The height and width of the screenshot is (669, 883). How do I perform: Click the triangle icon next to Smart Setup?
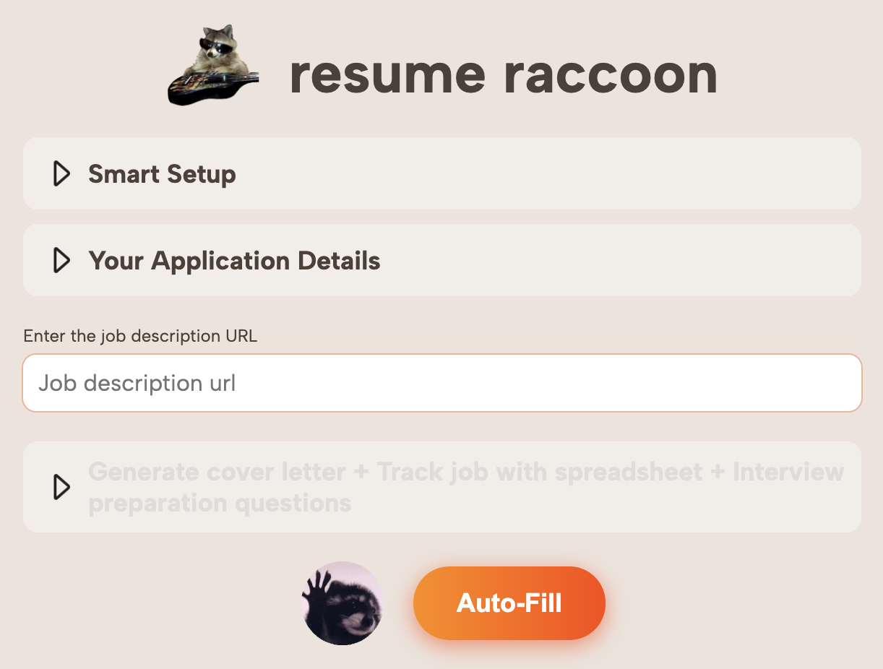61,173
